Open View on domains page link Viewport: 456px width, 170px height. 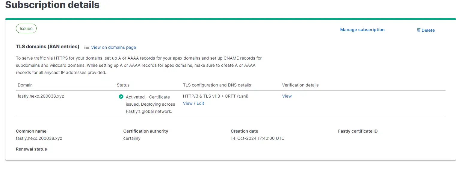114,47
